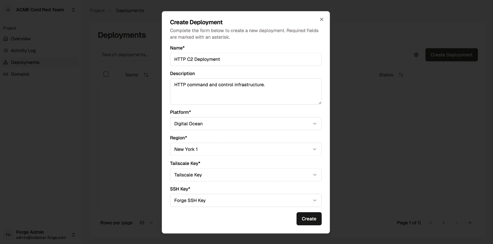Screen dimensions: 493x244
Task: Click the ACME Cord Red Team logo icon
Action: point(8,10)
